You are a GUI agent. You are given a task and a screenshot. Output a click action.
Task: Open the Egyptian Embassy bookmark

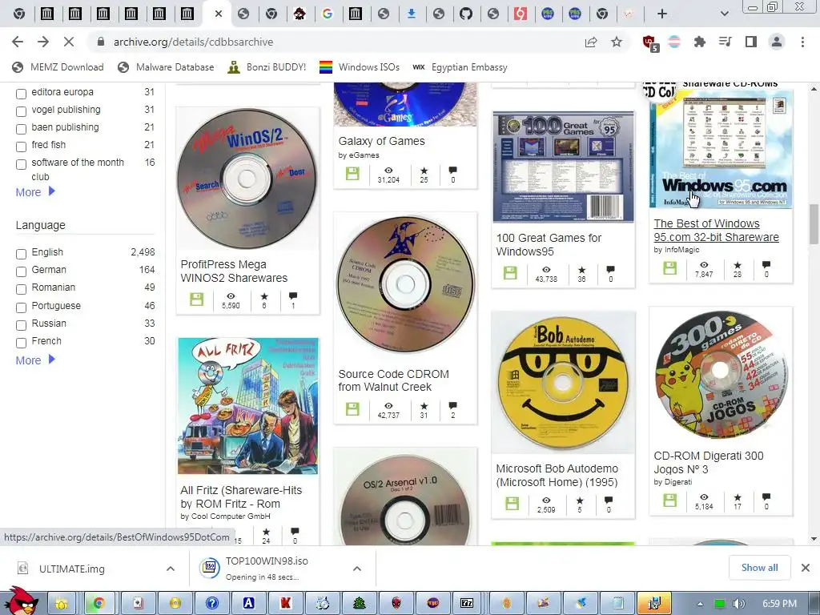pyautogui.click(x=460, y=67)
